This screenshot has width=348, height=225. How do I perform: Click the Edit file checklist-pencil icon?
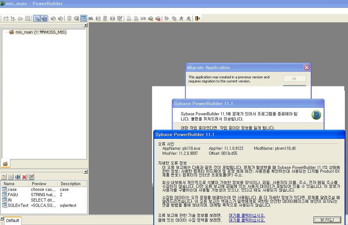click(x=120, y=18)
